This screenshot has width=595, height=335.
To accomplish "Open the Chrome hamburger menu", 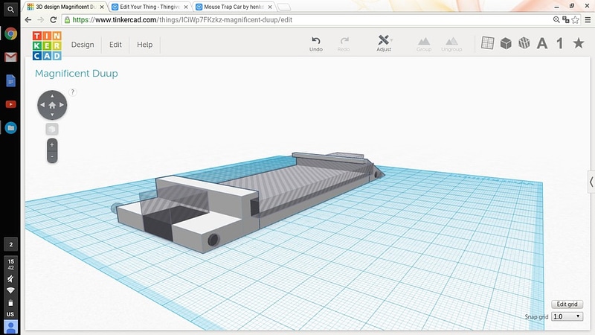I will 588,20.
